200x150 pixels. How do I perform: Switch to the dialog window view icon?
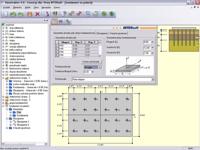pos(54,21)
